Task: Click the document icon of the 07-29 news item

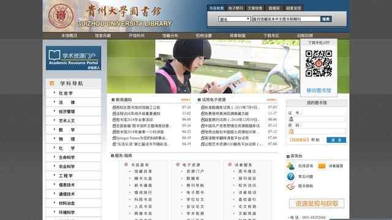Action: pyautogui.click(x=115, y=108)
